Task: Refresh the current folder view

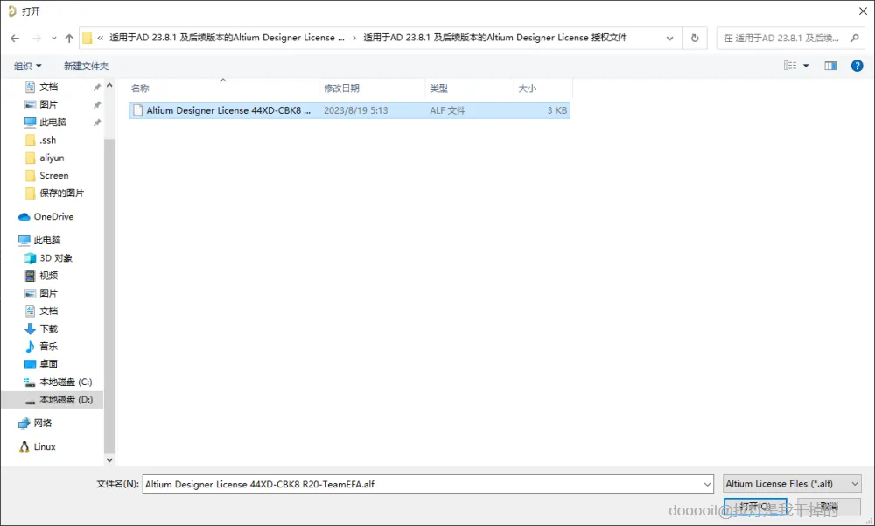Action: click(x=695, y=38)
